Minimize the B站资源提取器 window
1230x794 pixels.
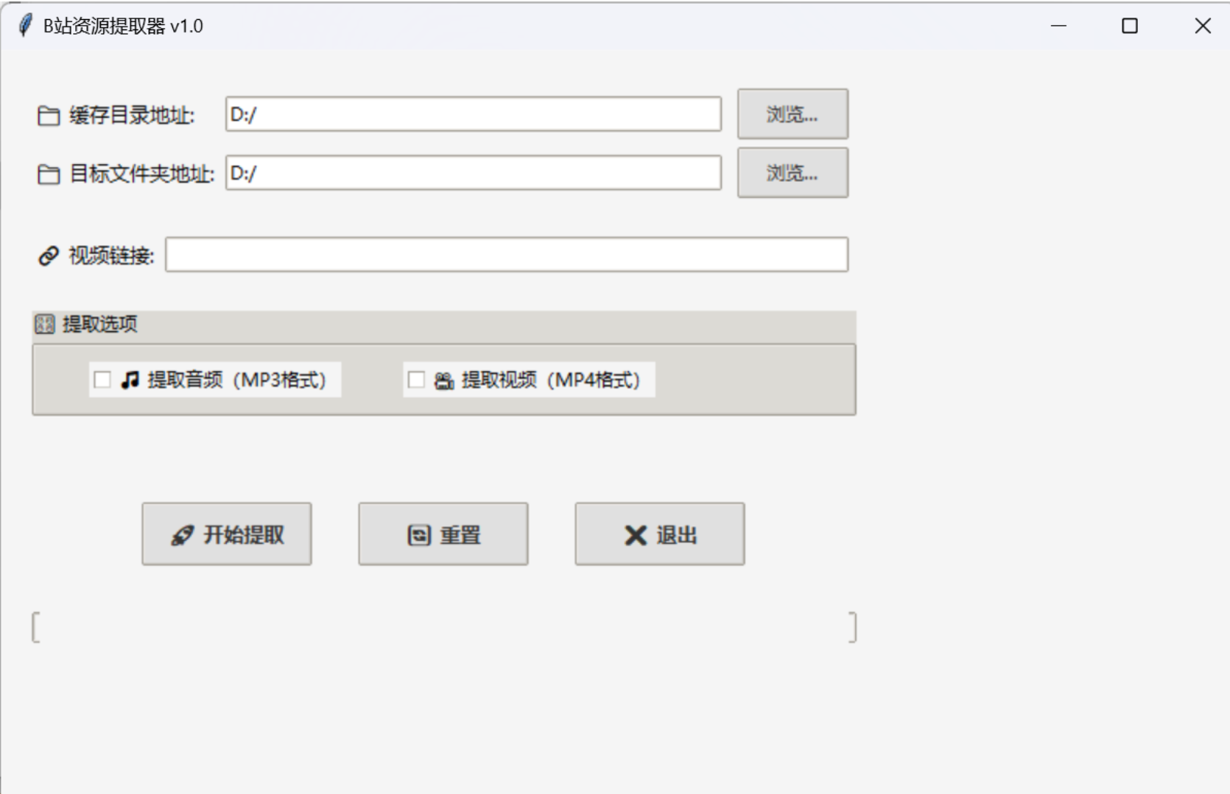point(1058,26)
